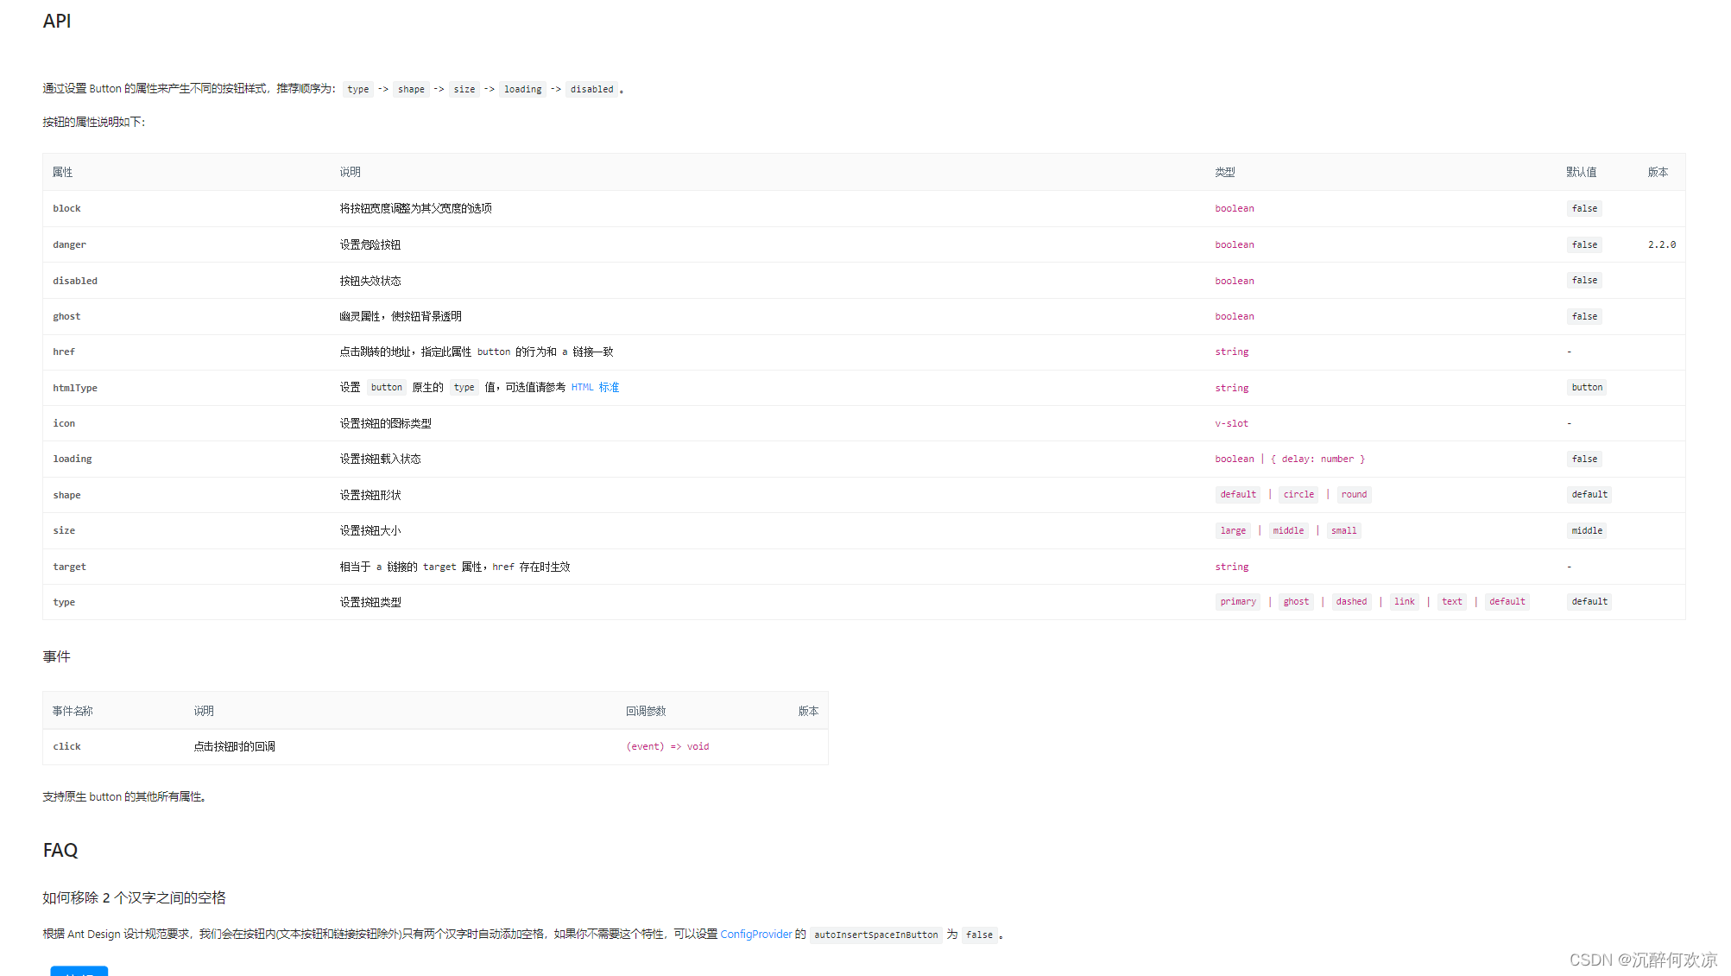The image size is (1731, 976).
Task: Click the 'loading' code tag in intro
Action: point(522,90)
